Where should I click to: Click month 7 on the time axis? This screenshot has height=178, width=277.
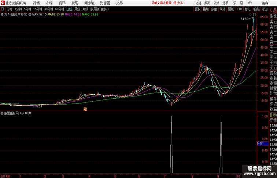point(165,176)
